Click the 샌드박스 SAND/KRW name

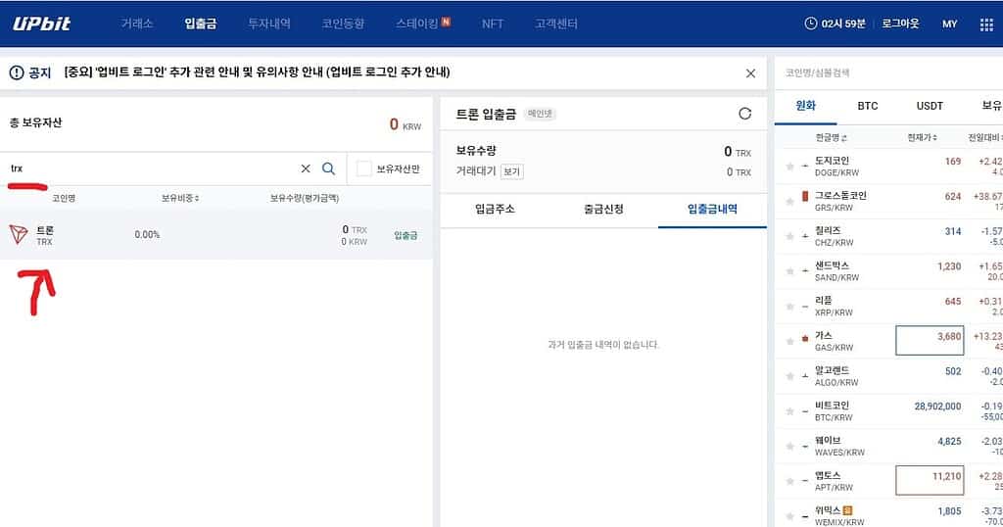tap(836, 271)
